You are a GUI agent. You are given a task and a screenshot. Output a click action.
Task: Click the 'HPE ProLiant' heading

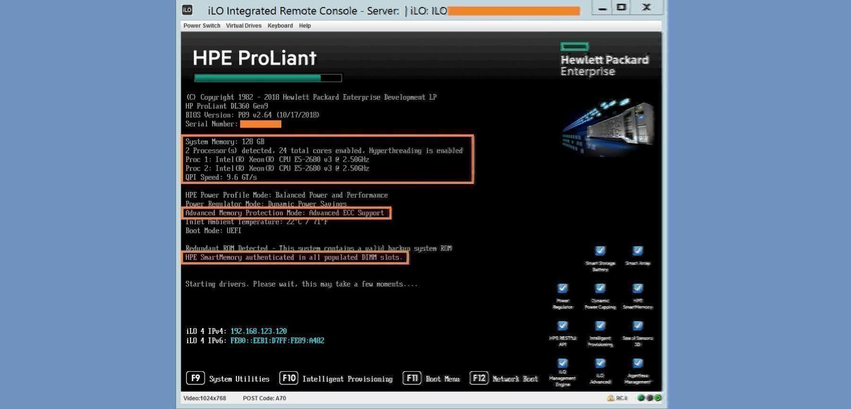click(x=254, y=58)
